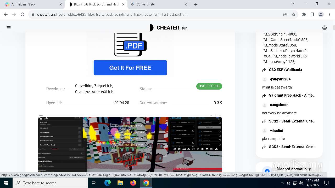Bookmark this tab with the star icon
The width and height of the screenshot is (335, 188).
(x=294, y=14)
